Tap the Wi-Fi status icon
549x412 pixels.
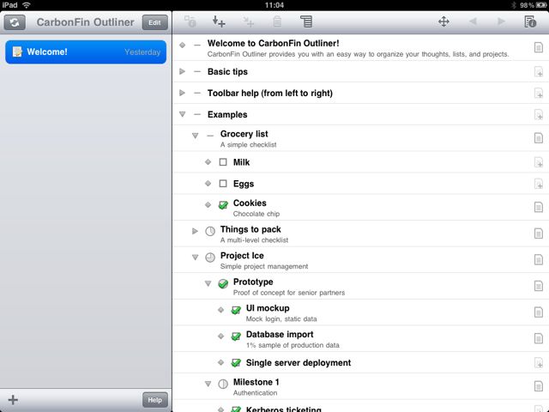pos(27,5)
